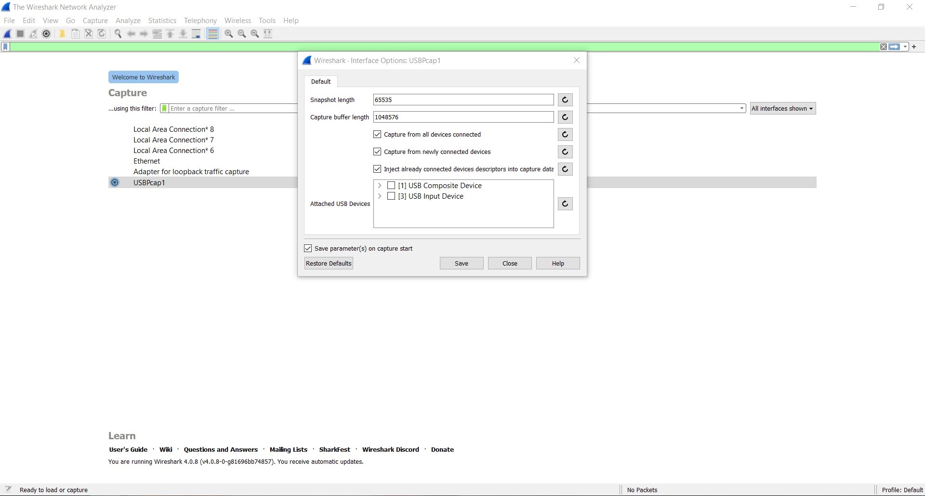Restart the current capture from the toolbar
Screen dimensions: 925x496
point(33,34)
